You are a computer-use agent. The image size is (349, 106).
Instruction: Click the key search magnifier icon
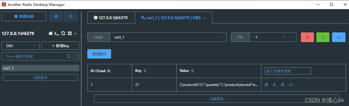pyautogui.click(x=69, y=56)
